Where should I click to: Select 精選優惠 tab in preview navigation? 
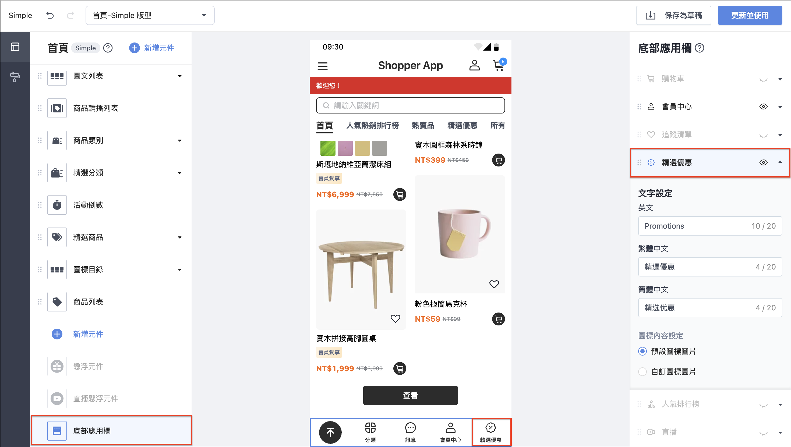(x=462, y=125)
